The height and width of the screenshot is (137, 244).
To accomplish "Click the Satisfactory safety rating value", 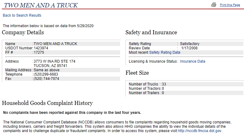I will [190, 44].
